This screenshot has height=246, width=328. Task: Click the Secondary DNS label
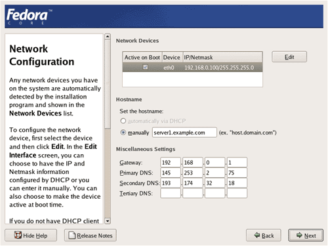click(139, 183)
